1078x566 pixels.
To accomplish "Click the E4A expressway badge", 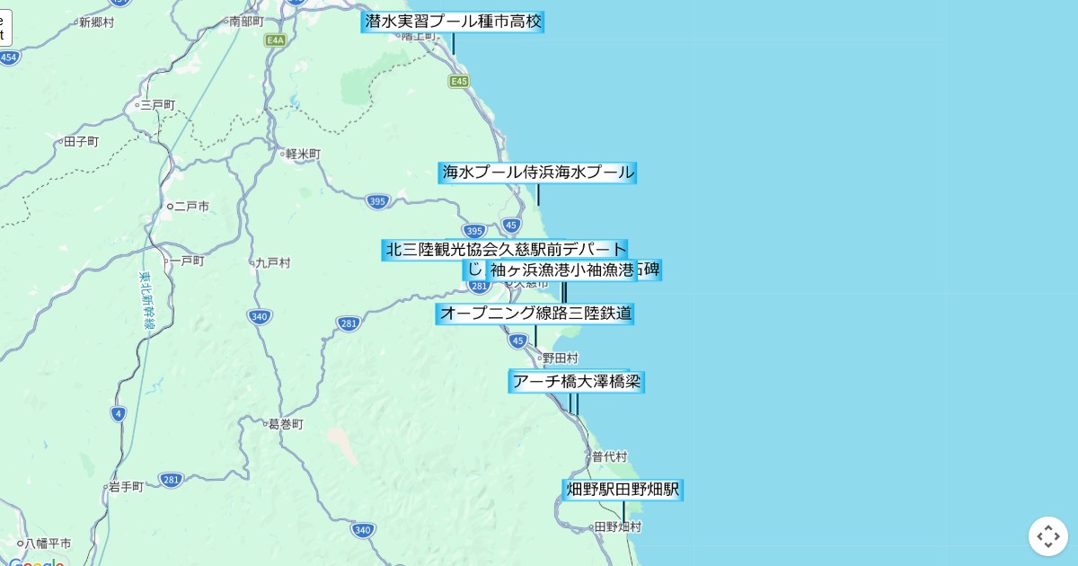I will click(x=275, y=40).
